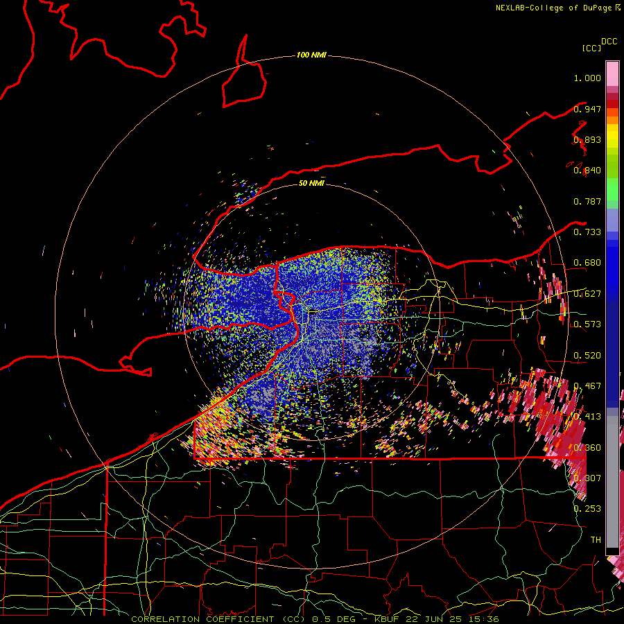Click the 22 JUN 25 15:36 timestamp
This screenshot has width=624, height=624.
452,619
